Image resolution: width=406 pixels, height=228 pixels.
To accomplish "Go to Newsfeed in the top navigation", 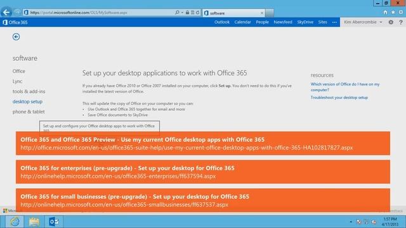I will coord(283,22).
